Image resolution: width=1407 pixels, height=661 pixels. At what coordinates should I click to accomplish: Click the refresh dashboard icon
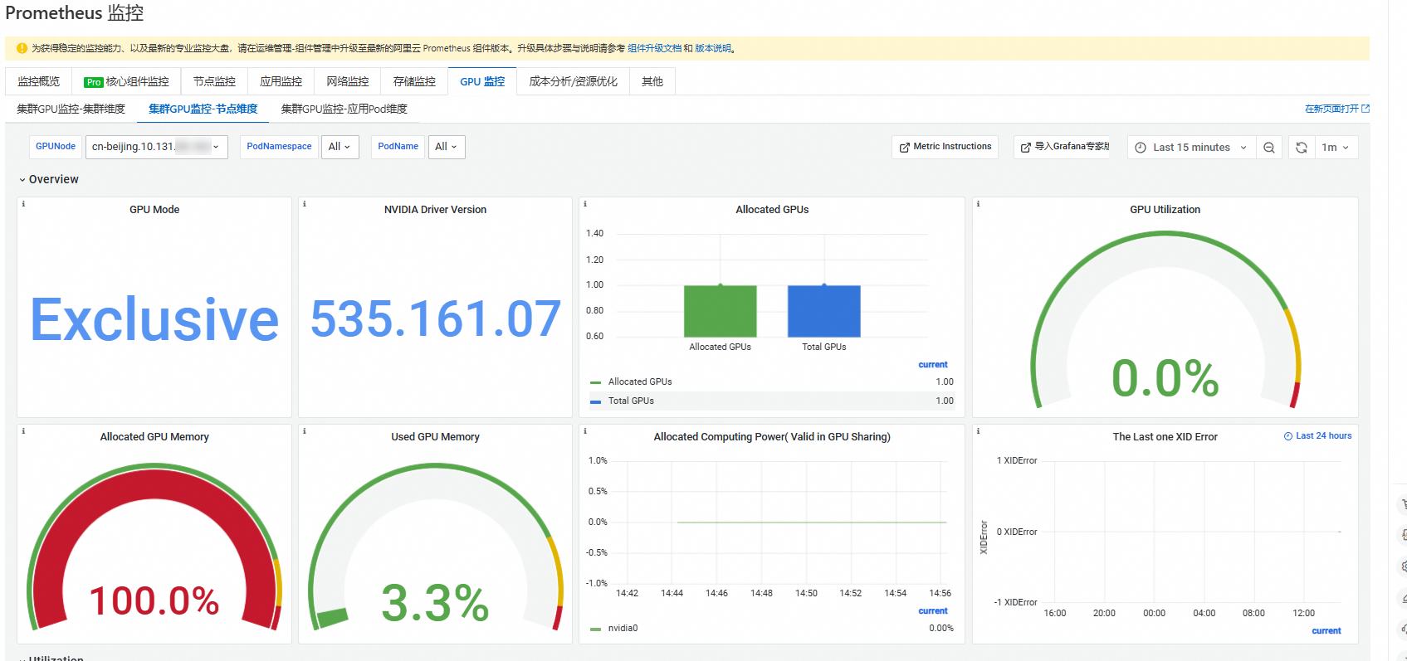click(1301, 148)
